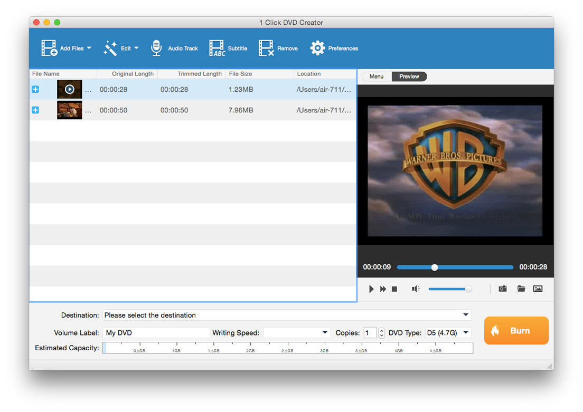This screenshot has width=583, height=412.
Task: Click the 7.96MB file size cell
Action: [x=241, y=110]
